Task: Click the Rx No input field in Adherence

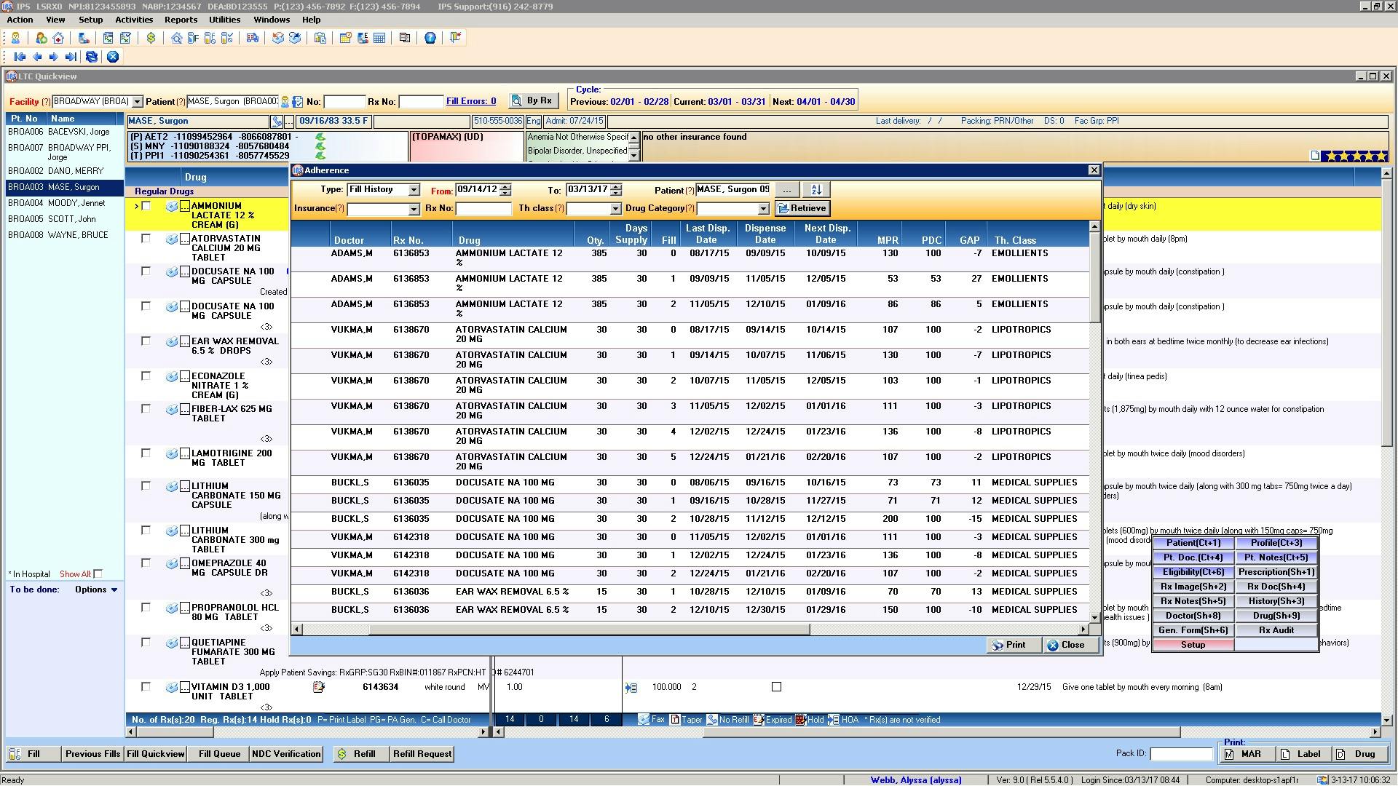Action: 483,209
